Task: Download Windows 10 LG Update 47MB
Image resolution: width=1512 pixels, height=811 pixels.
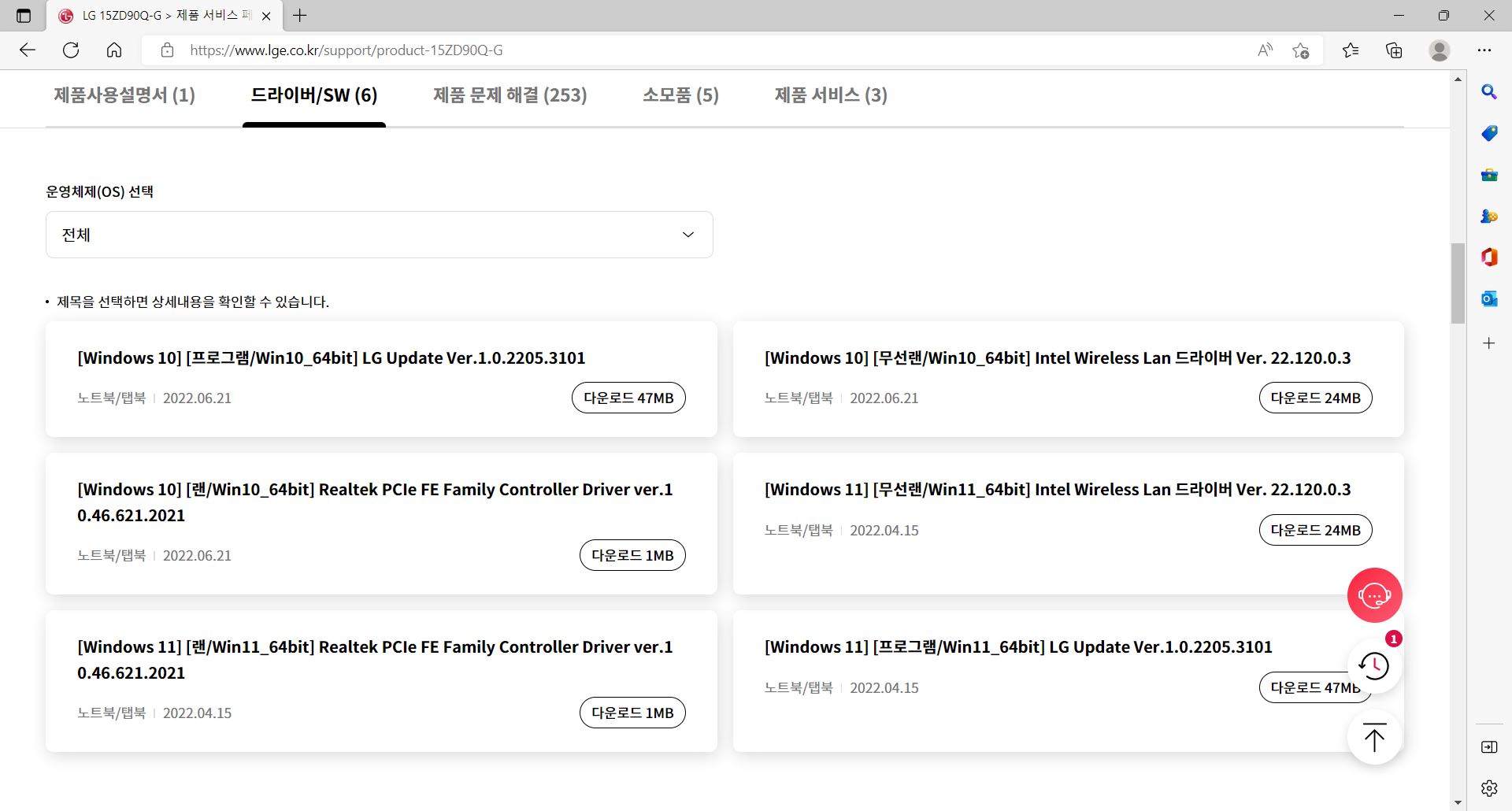Action: pyautogui.click(x=628, y=398)
